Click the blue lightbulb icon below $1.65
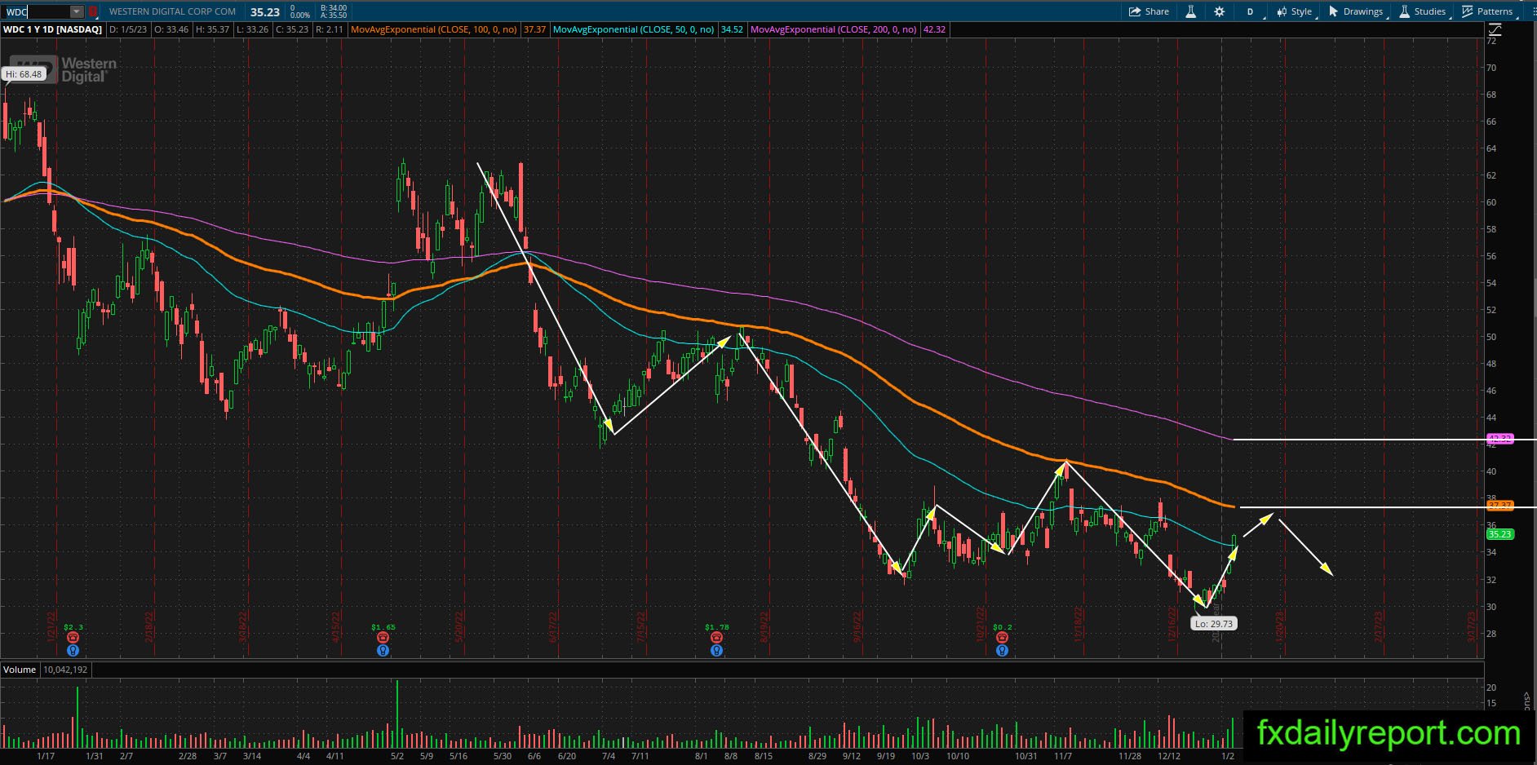 (383, 651)
